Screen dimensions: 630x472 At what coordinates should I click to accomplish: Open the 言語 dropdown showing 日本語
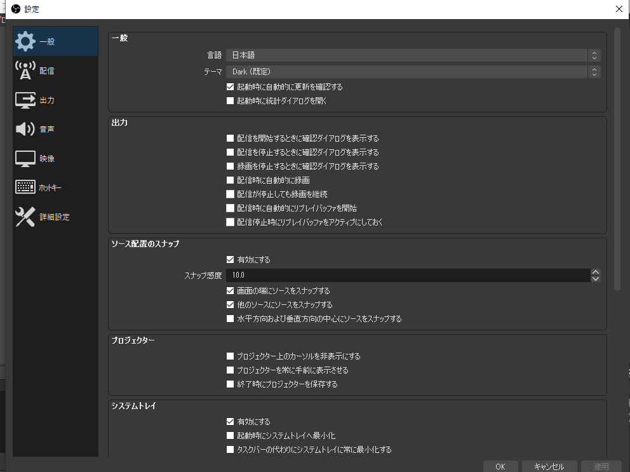click(413, 55)
